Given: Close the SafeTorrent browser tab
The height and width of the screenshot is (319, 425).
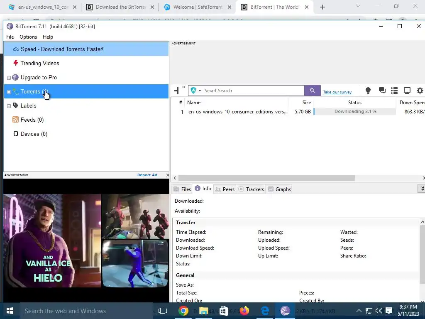Looking at the screenshot, I should coord(229,7).
